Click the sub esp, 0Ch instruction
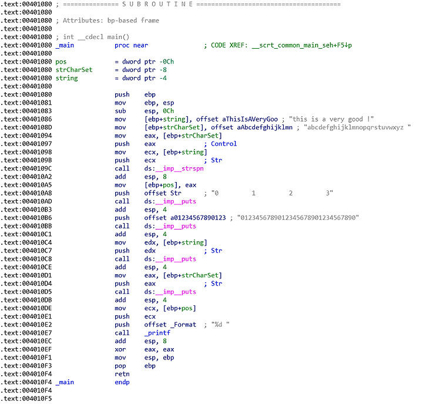The image size is (423, 404). [x=145, y=111]
